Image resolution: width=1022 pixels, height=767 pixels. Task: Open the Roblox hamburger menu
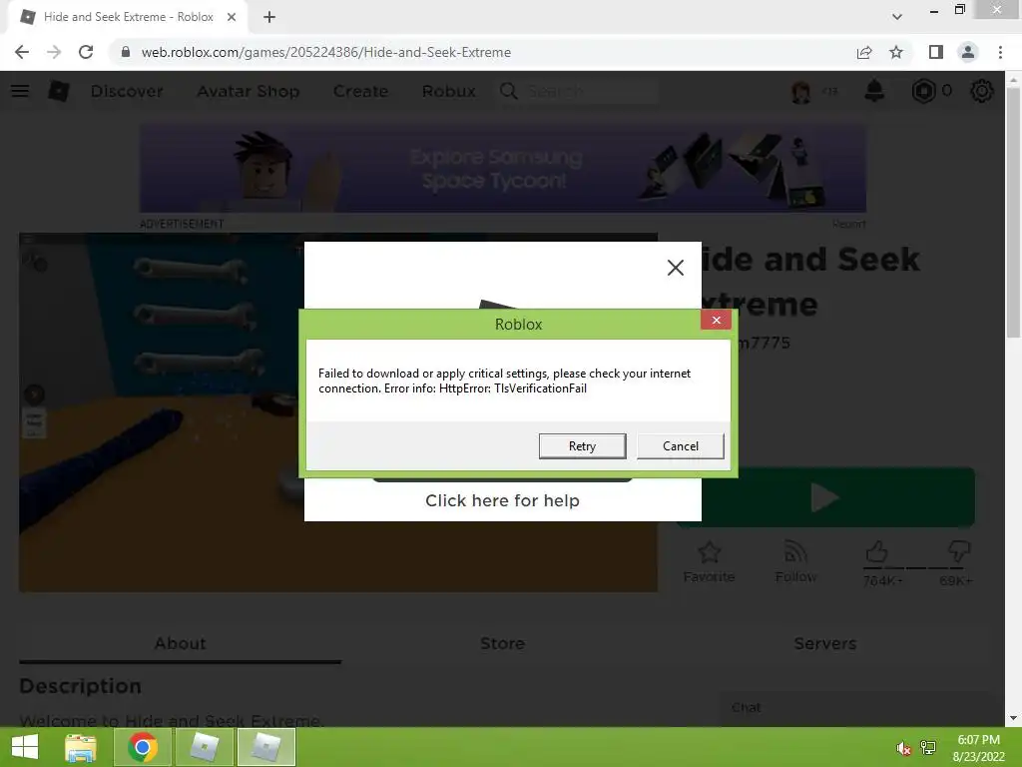(20, 91)
